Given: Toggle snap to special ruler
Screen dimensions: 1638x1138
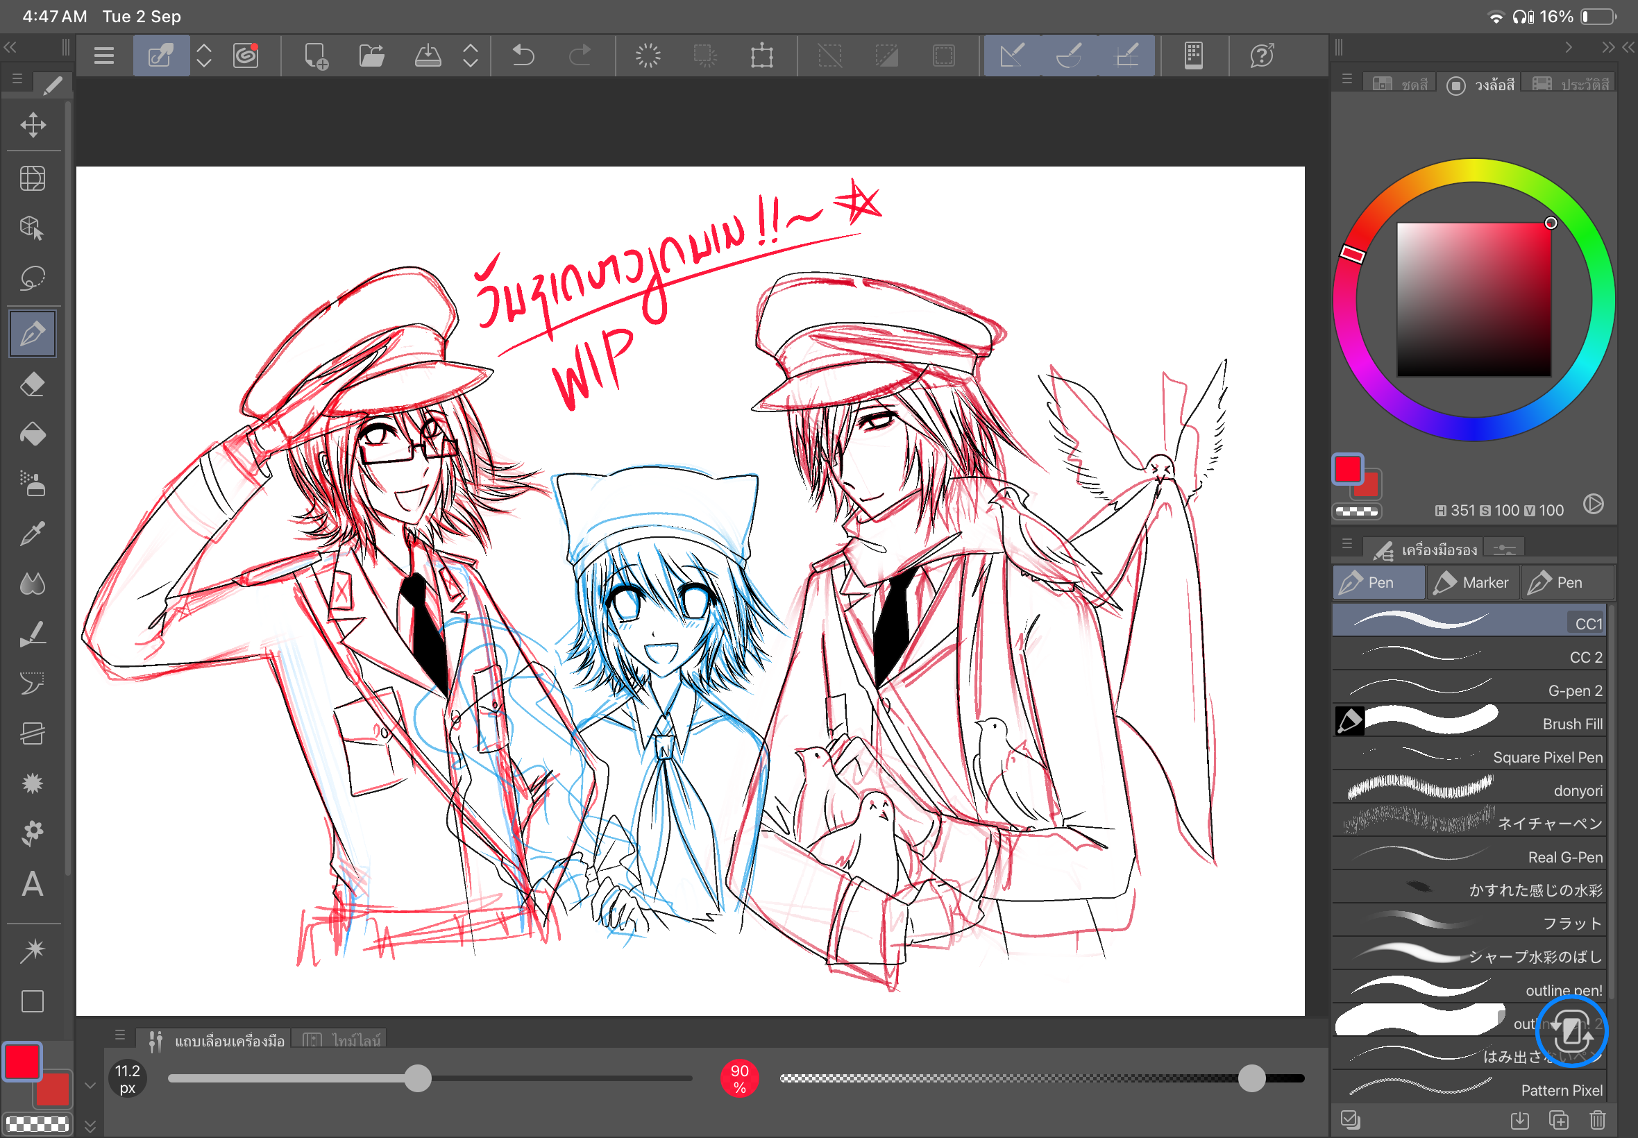Looking at the screenshot, I should 1069,55.
